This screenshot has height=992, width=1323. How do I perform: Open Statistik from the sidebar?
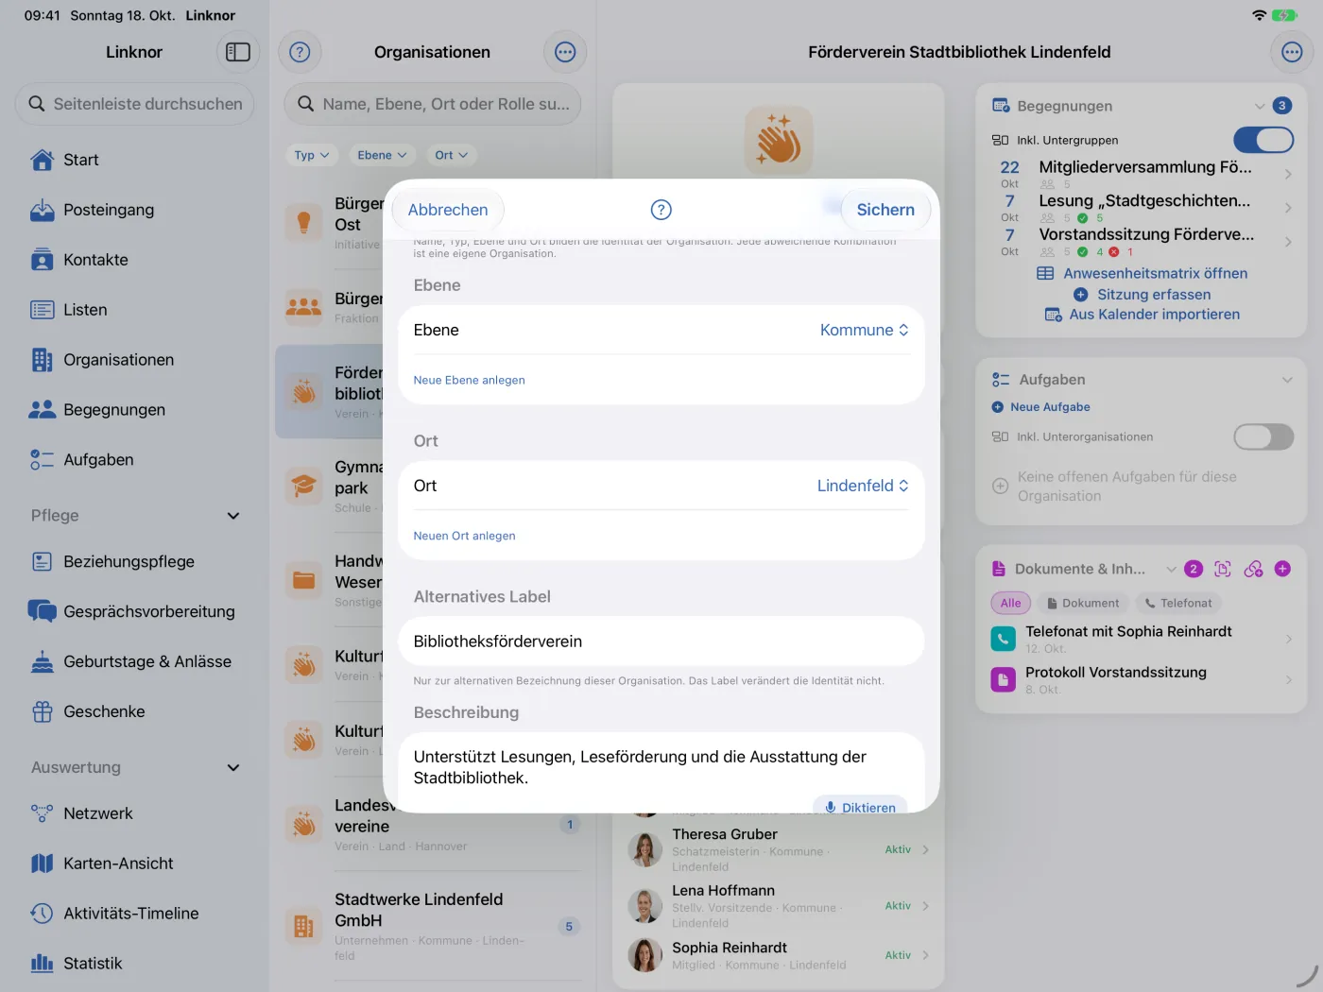[134, 964]
